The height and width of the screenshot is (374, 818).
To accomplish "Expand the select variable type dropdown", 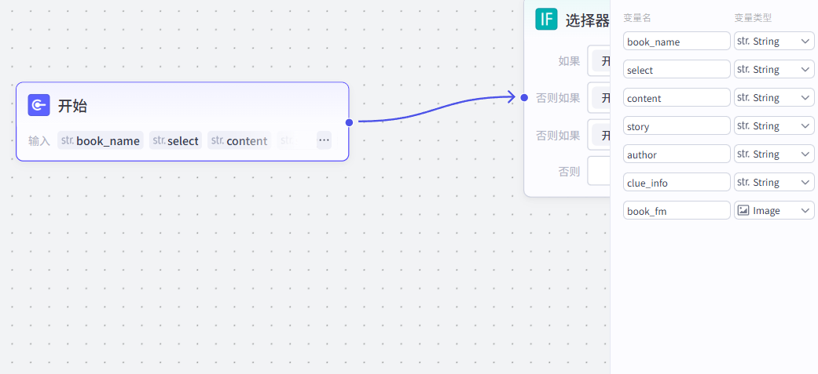I will pos(774,69).
